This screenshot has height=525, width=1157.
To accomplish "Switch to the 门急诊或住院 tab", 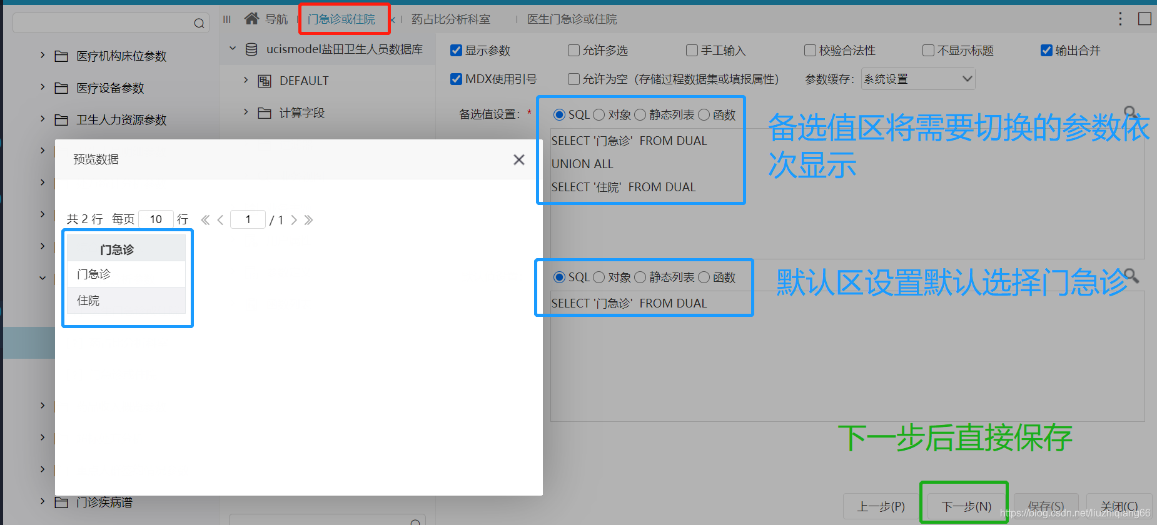I will coord(341,20).
